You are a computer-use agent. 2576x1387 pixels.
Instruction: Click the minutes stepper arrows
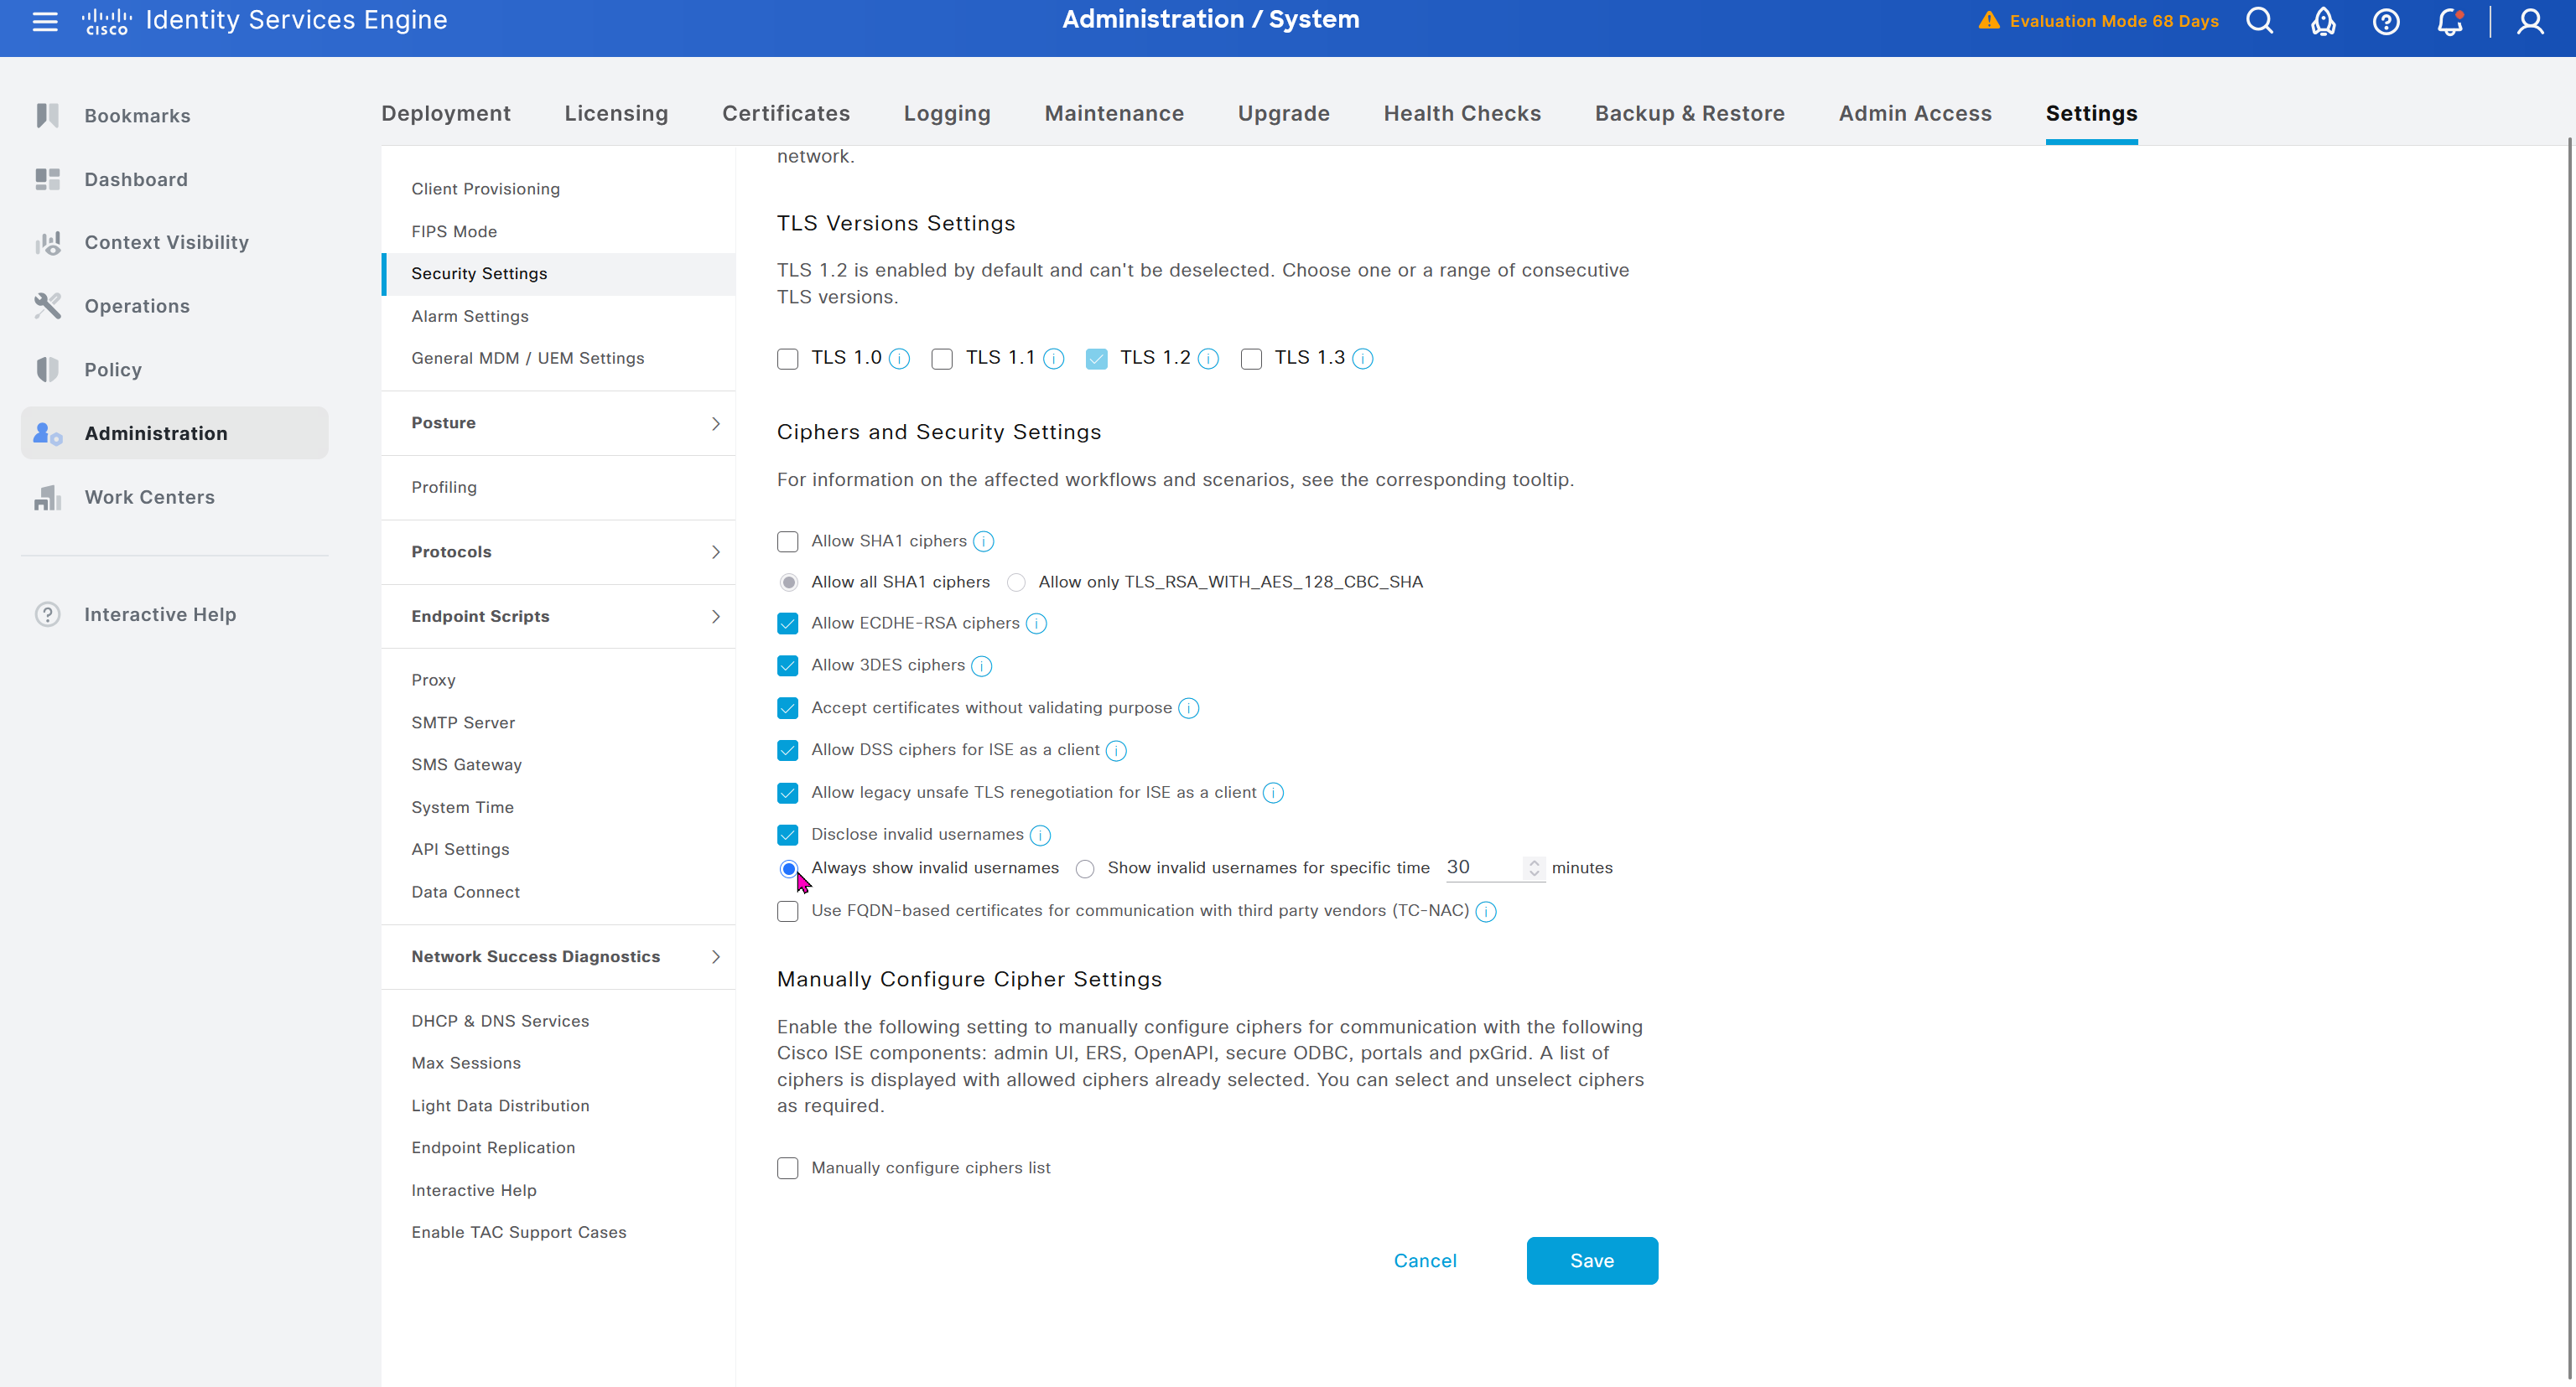[x=1534, y=868]
